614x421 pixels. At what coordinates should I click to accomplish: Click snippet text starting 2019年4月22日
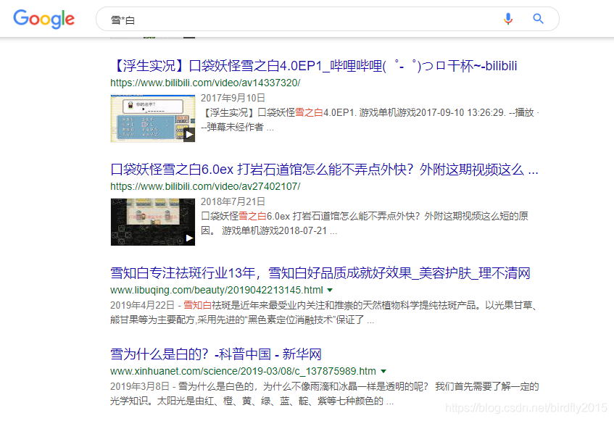[x=324, y=312]
